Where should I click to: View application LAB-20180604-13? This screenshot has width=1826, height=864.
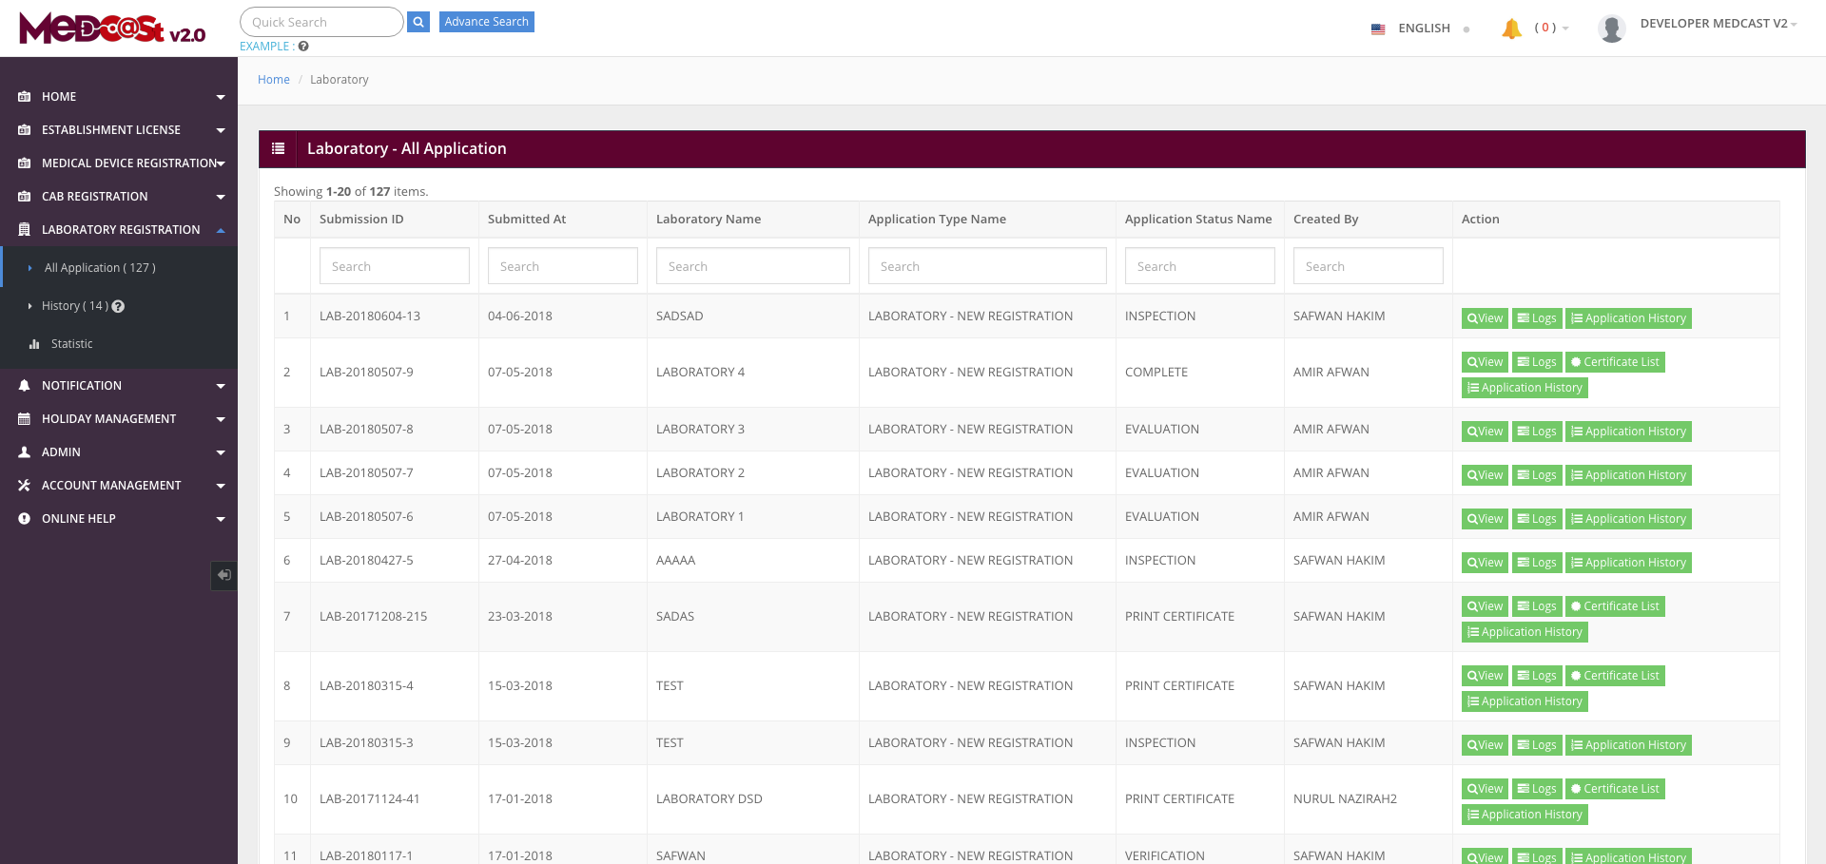[x=1484, y=318]
